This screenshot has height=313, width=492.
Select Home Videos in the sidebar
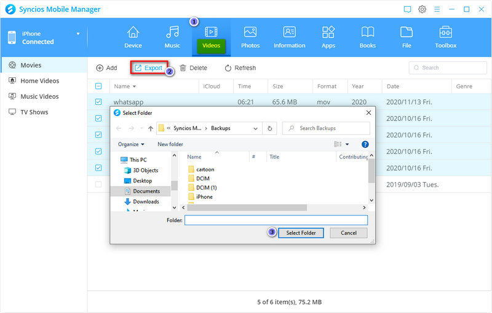coord(40,81)
